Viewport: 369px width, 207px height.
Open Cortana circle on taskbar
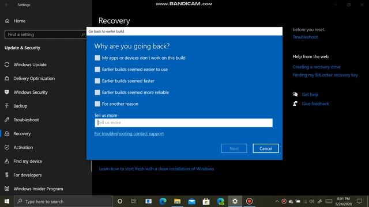120,201
